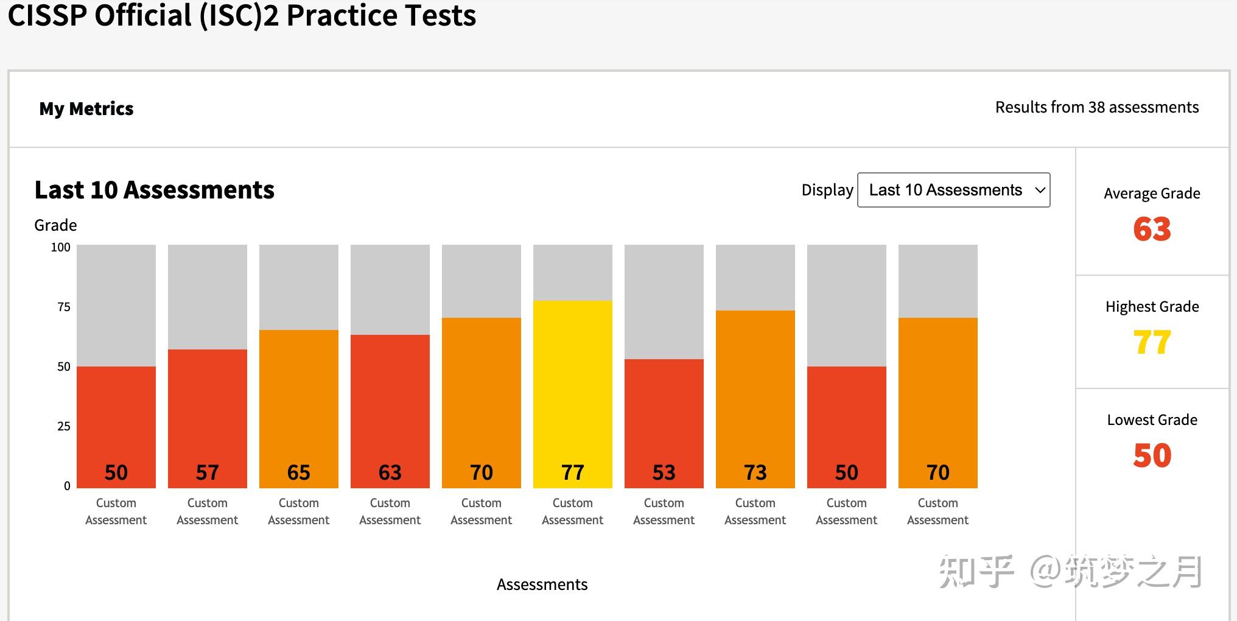1237x621 pixels.
Task: Click the orange bar showing grade 73
Action: tap(755, 398)
